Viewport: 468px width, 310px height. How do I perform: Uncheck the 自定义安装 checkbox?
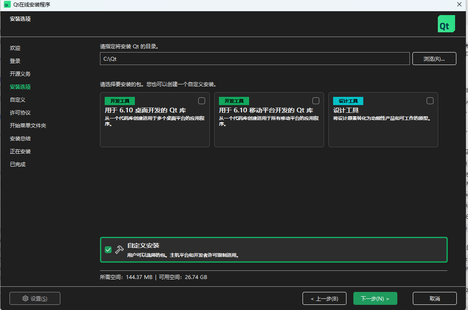tap(108, 250)
